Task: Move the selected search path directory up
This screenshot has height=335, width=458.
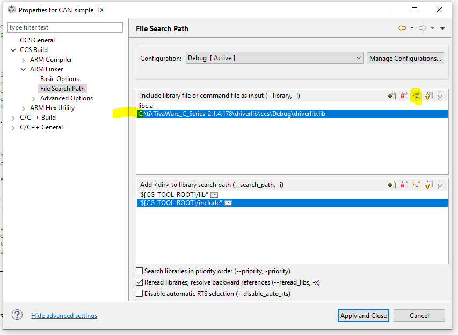Action: click(x=428, y=185)
